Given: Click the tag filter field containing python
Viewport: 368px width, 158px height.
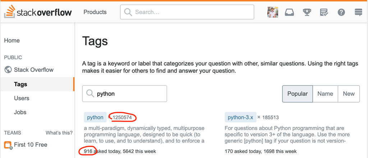Looking at the screenshot, I should click(125, 94).
